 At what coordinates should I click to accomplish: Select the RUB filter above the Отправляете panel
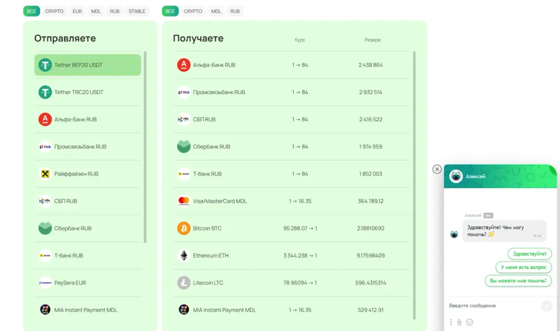click(x=115, y=11)
